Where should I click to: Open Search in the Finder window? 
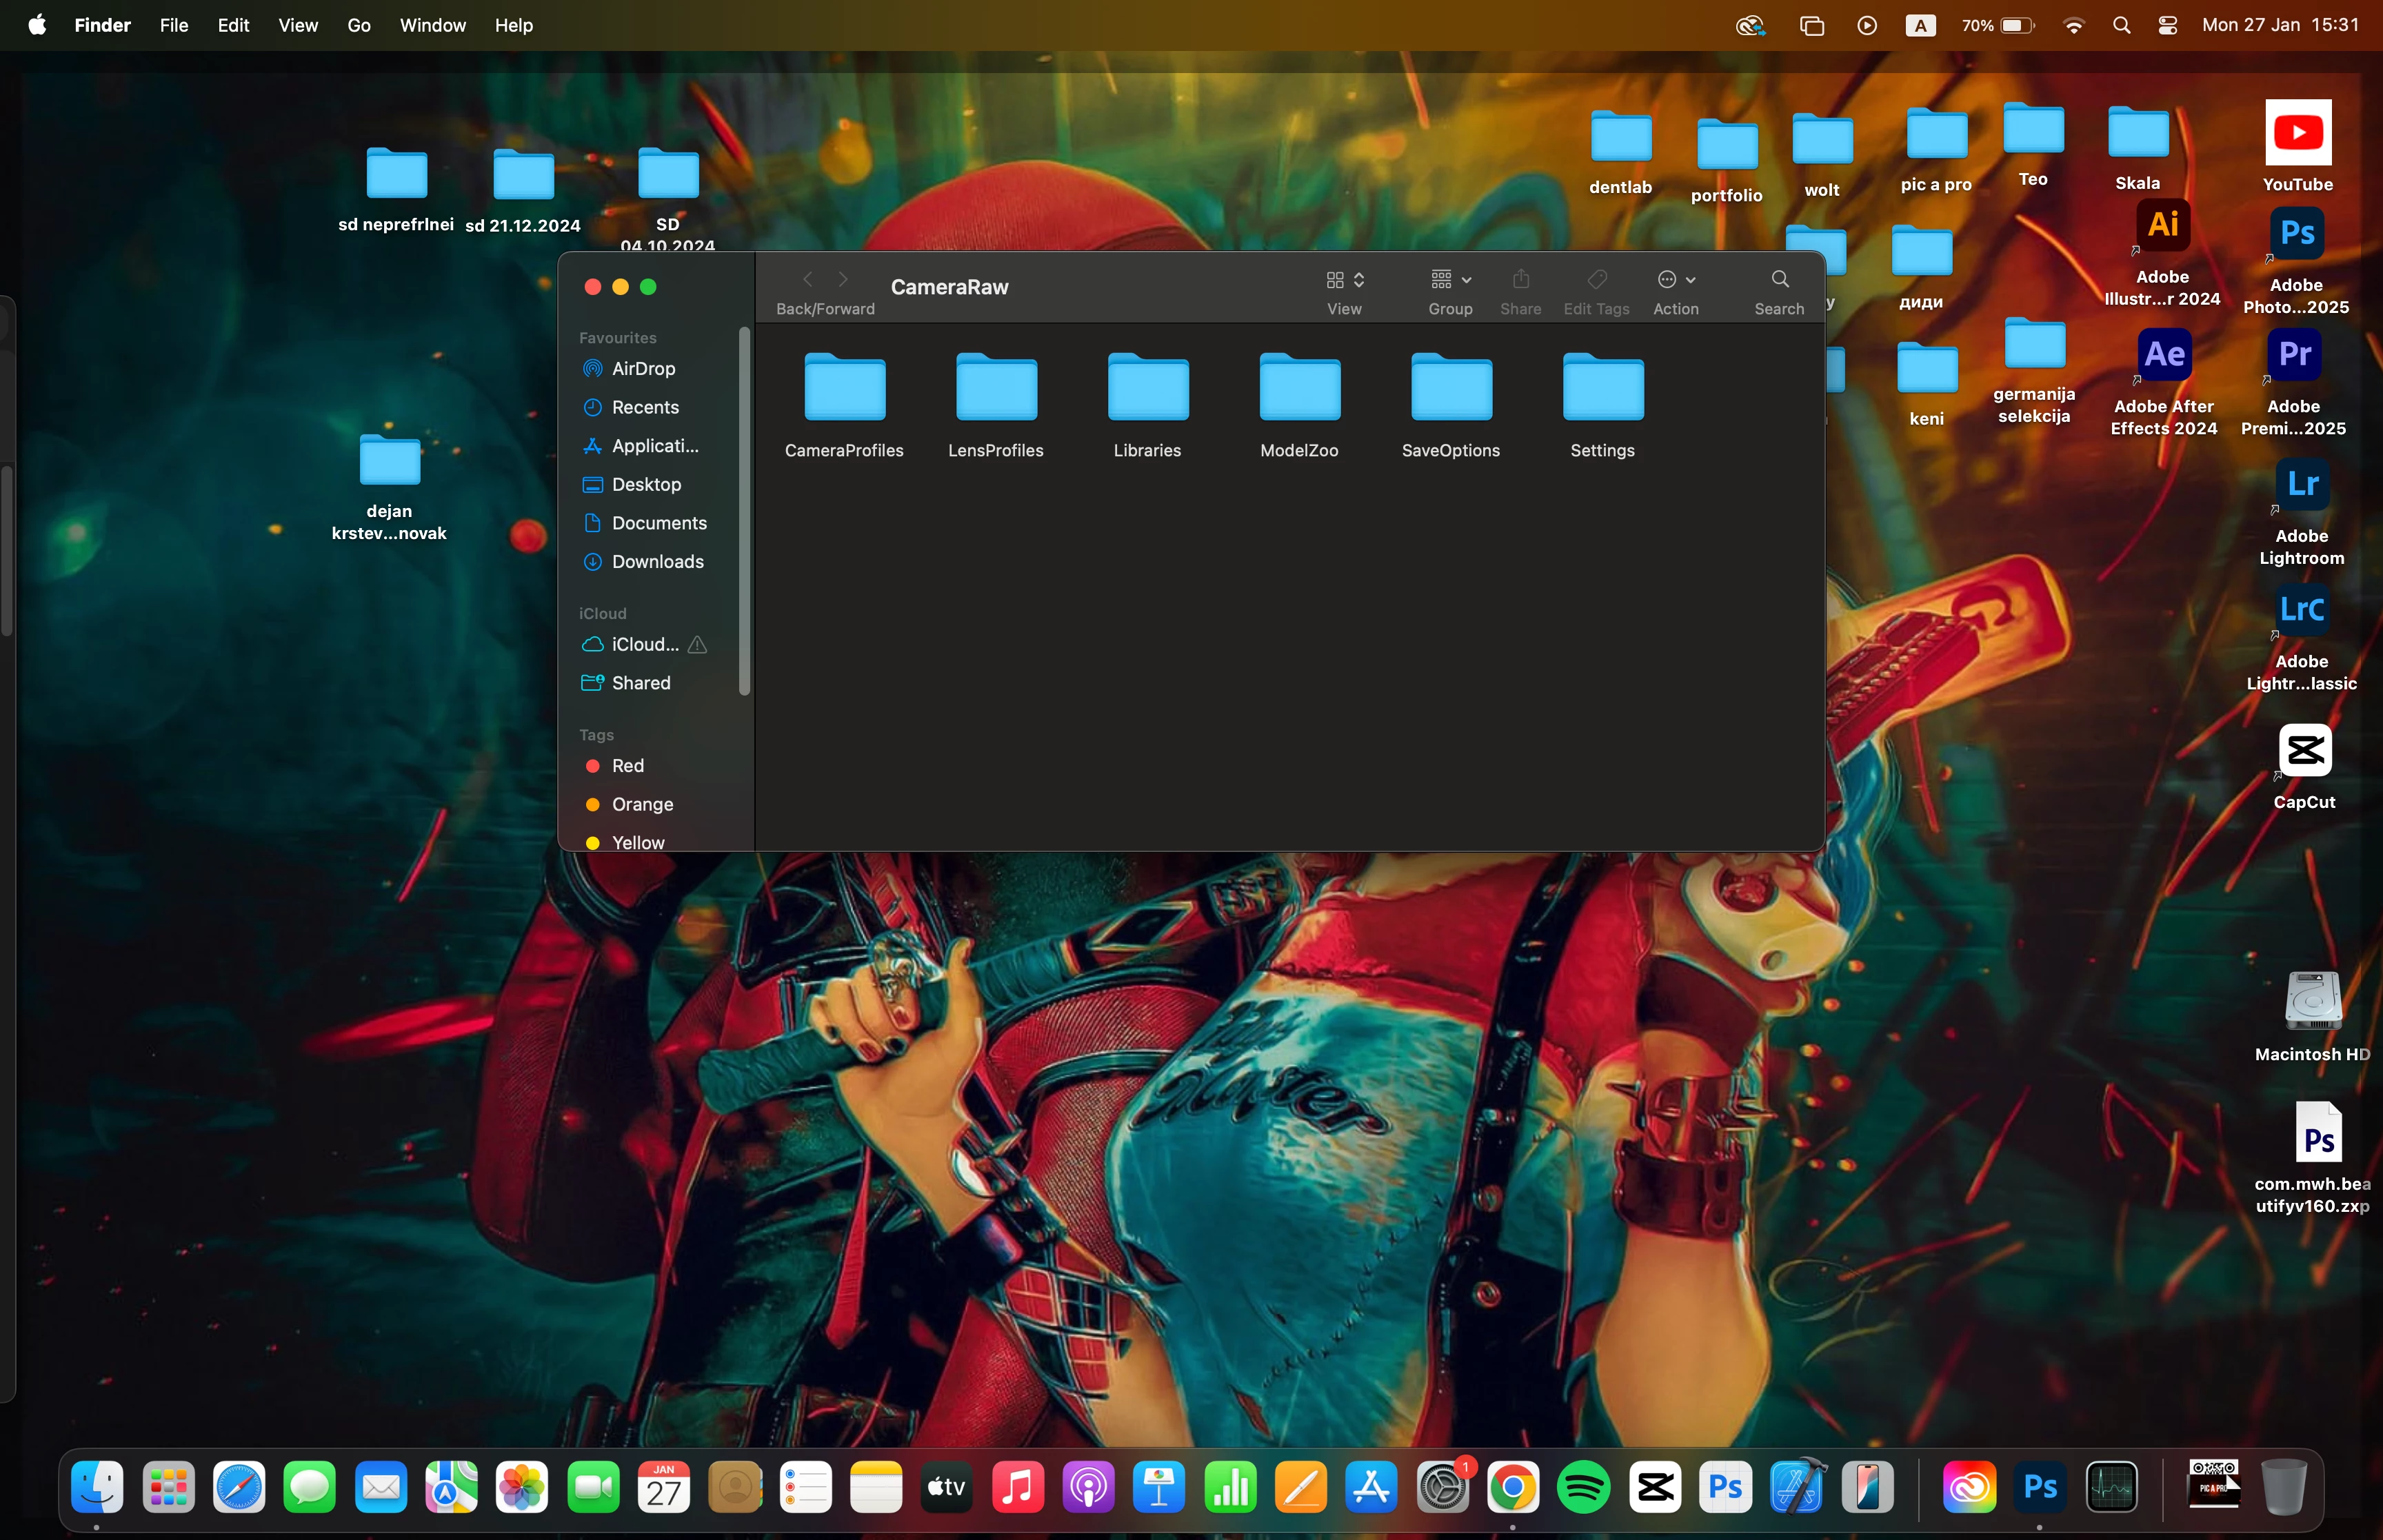[1779, 280]
